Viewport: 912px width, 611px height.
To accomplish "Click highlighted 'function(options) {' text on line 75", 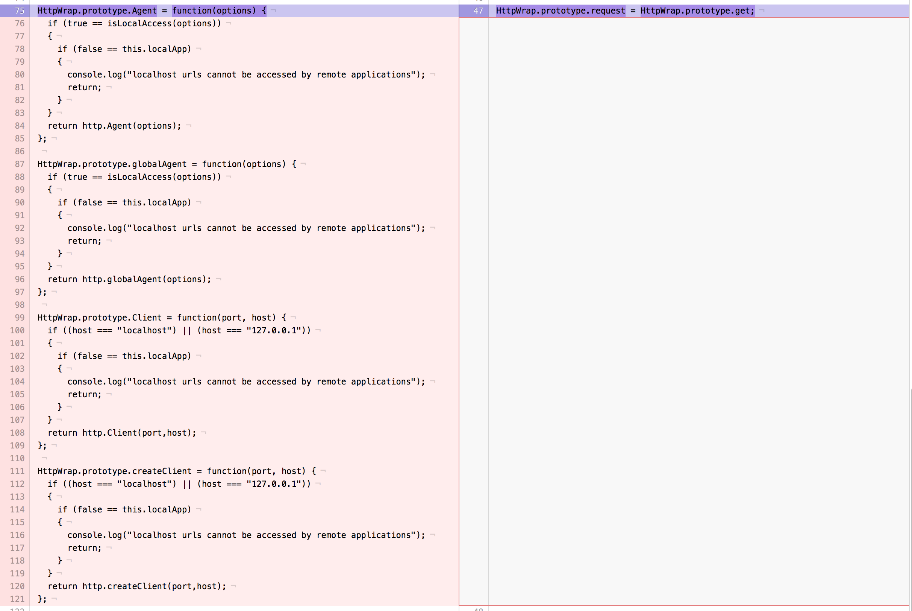I will (219, 11).
